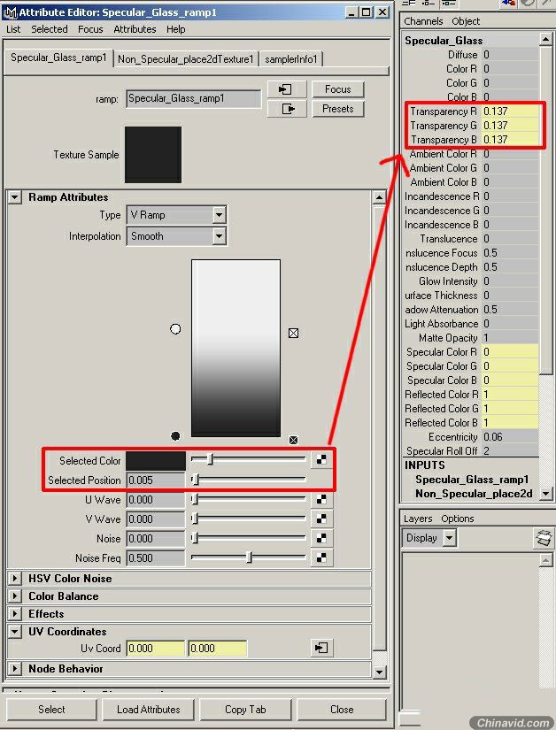Delete upper ramp entry with X box
Viewport: 556px width, 730px height.
[293, 333]
